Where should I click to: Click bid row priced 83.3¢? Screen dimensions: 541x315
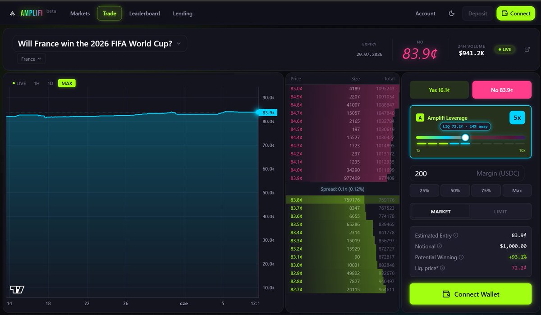point(342,240)
